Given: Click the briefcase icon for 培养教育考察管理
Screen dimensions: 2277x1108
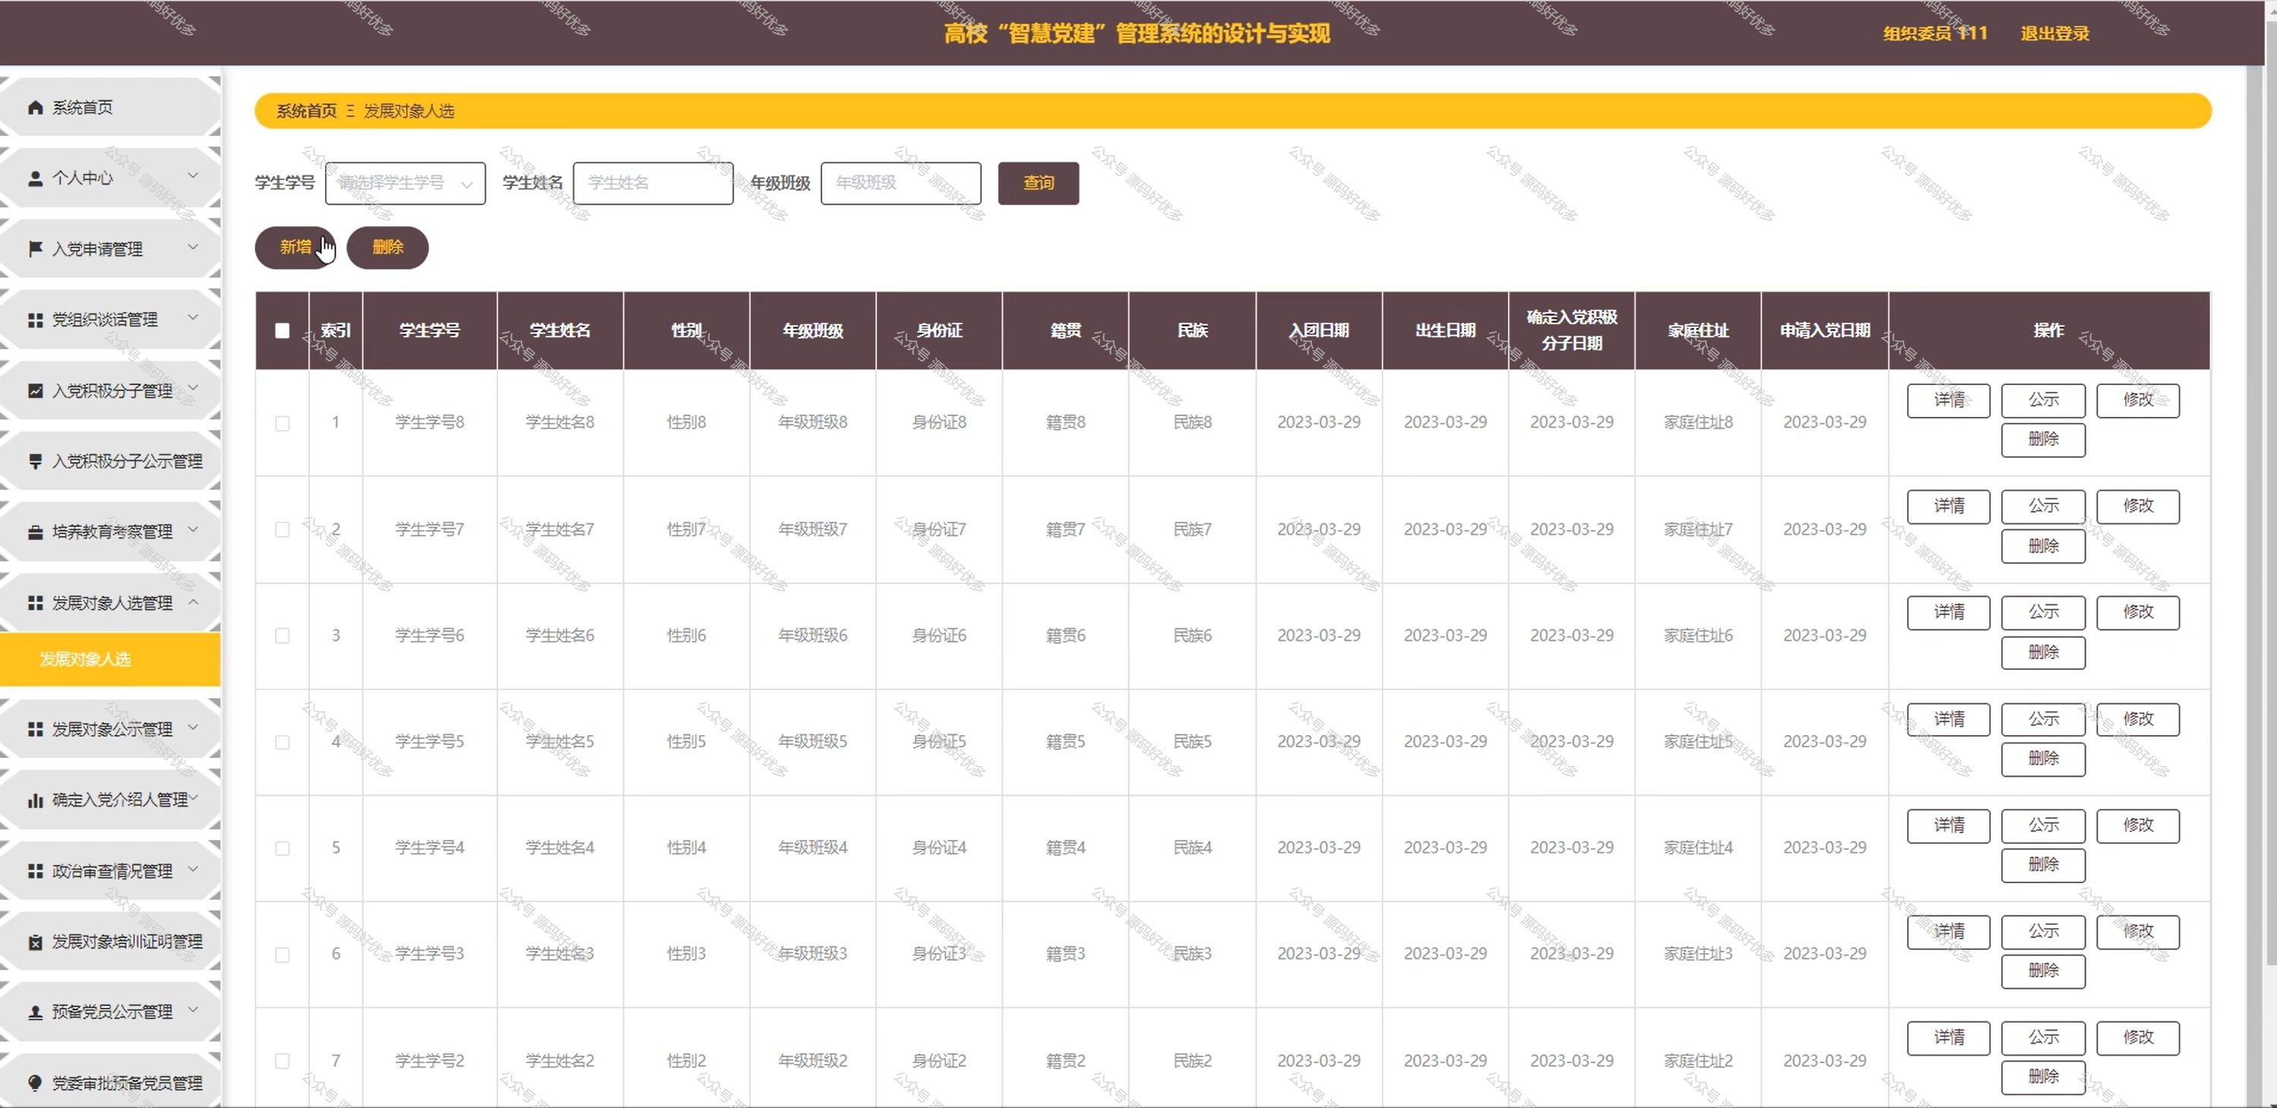Looking at the screenshot, I should [36, 532].
